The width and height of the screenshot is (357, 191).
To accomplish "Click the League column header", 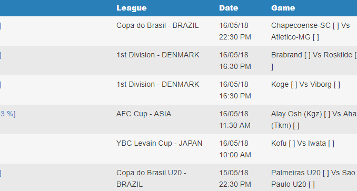I will [131, 8].
